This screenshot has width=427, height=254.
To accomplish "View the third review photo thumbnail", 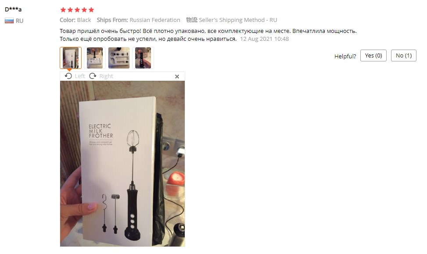I will tap(119, 58).
